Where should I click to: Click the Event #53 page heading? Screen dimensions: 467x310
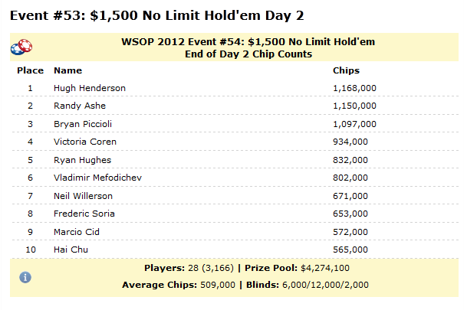[157, 15]
